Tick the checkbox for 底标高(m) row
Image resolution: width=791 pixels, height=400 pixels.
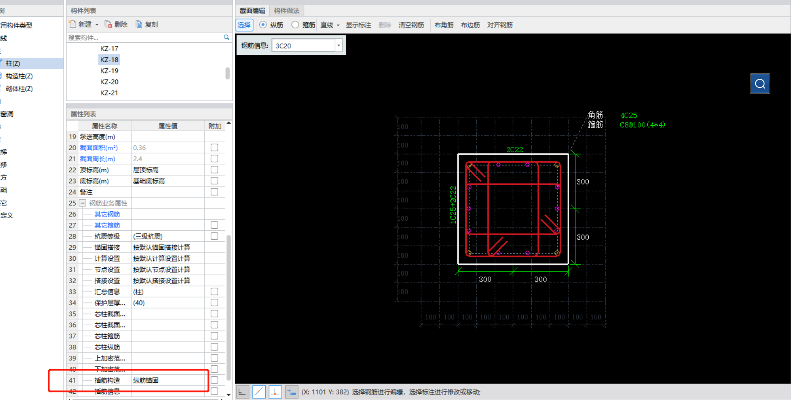pos(215,181)
